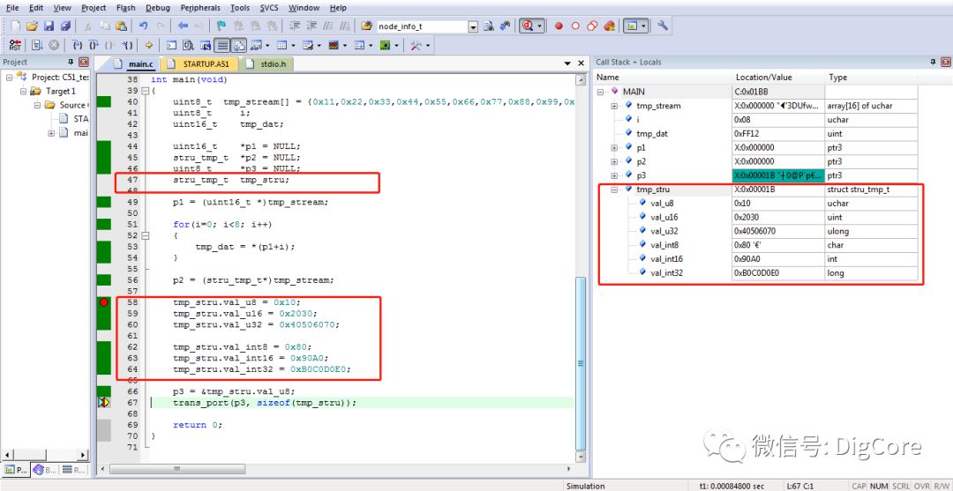
Task: Collapse Target 1 in Project tree
Action: [23, 91]
